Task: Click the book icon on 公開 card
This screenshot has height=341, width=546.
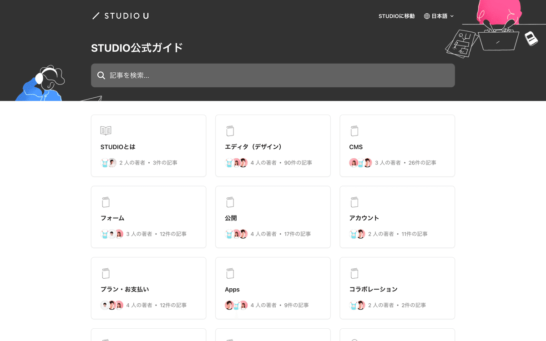Action: point(230,202)
